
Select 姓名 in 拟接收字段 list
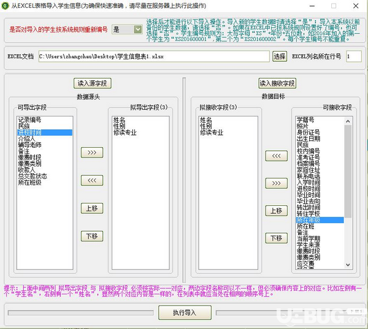228,120
